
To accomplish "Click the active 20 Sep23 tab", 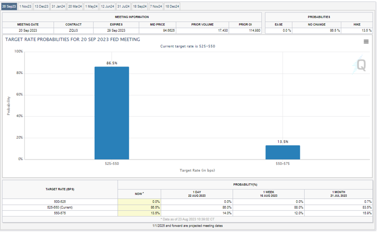I will tap(9, 6).
